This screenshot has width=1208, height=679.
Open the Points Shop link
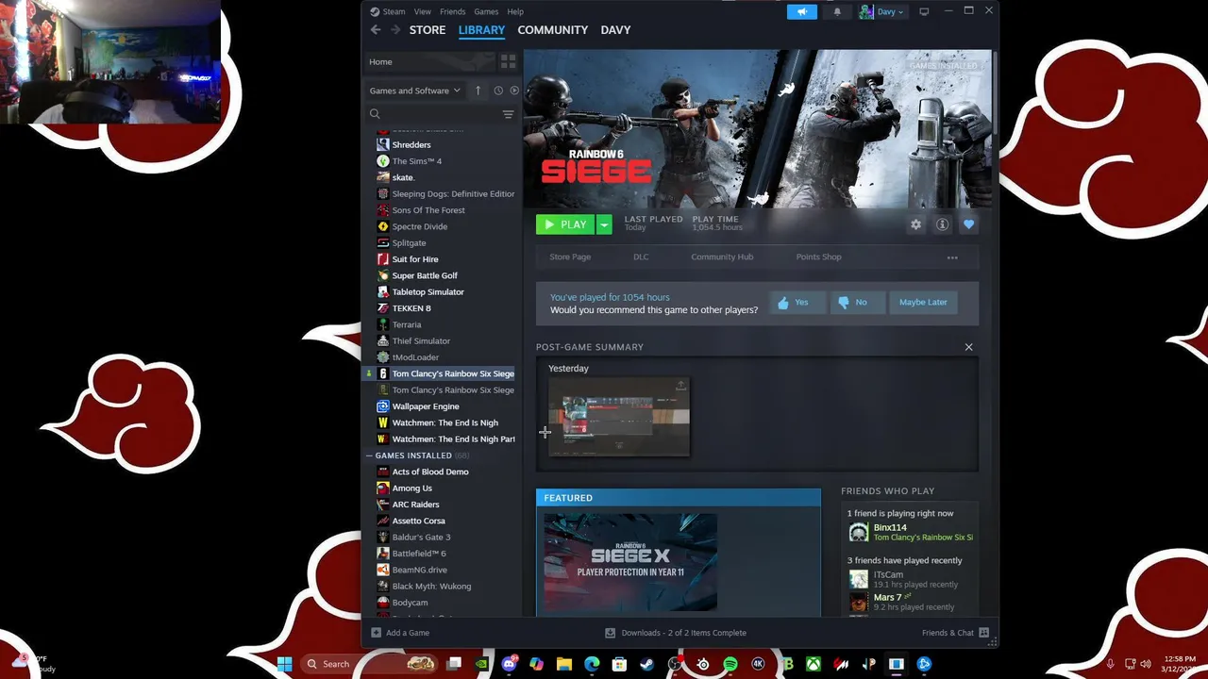coord(818,257)
